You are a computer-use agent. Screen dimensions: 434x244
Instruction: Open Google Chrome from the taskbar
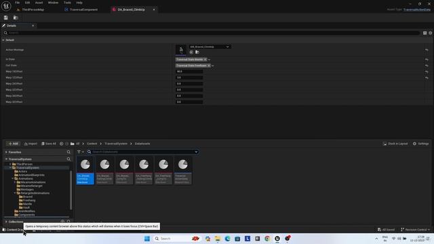click(267, 239)
